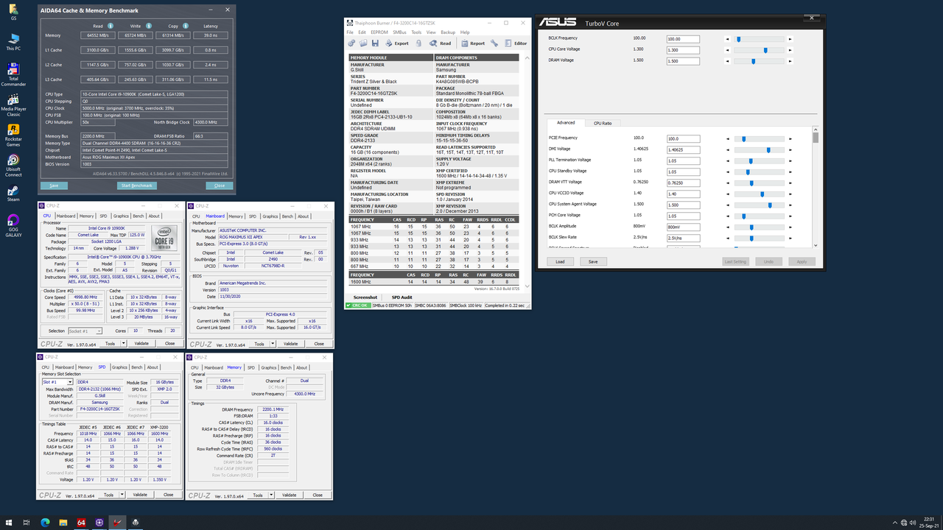This screenshot has height=530, width=943.
Task: Decrease CPU Core Voltage with the left arrow
Action: 728,50
